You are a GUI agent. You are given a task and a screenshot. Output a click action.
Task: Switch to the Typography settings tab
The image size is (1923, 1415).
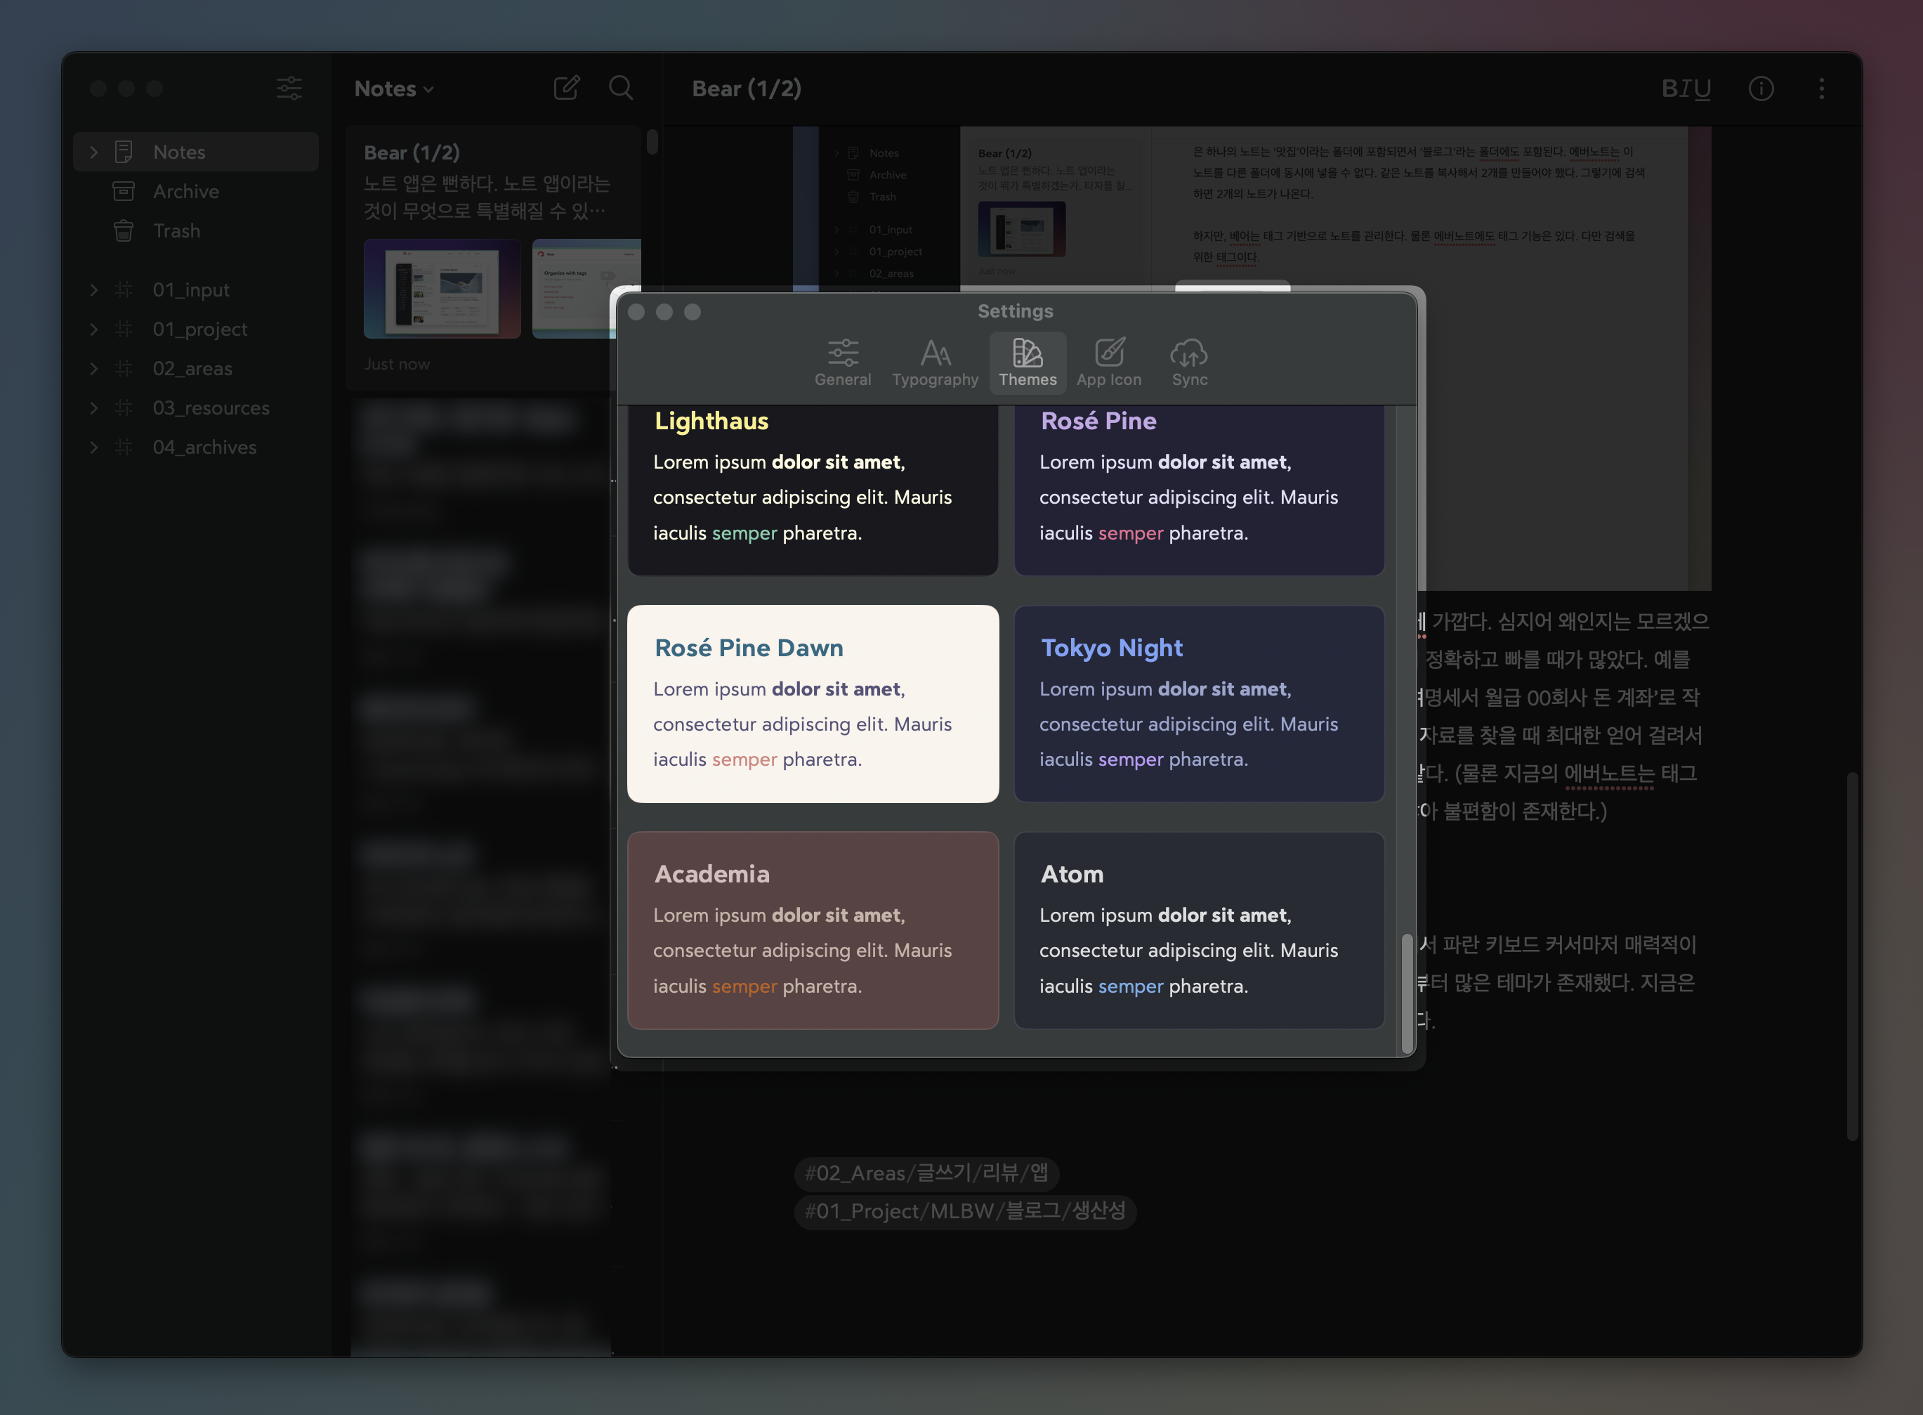point(935,363)
